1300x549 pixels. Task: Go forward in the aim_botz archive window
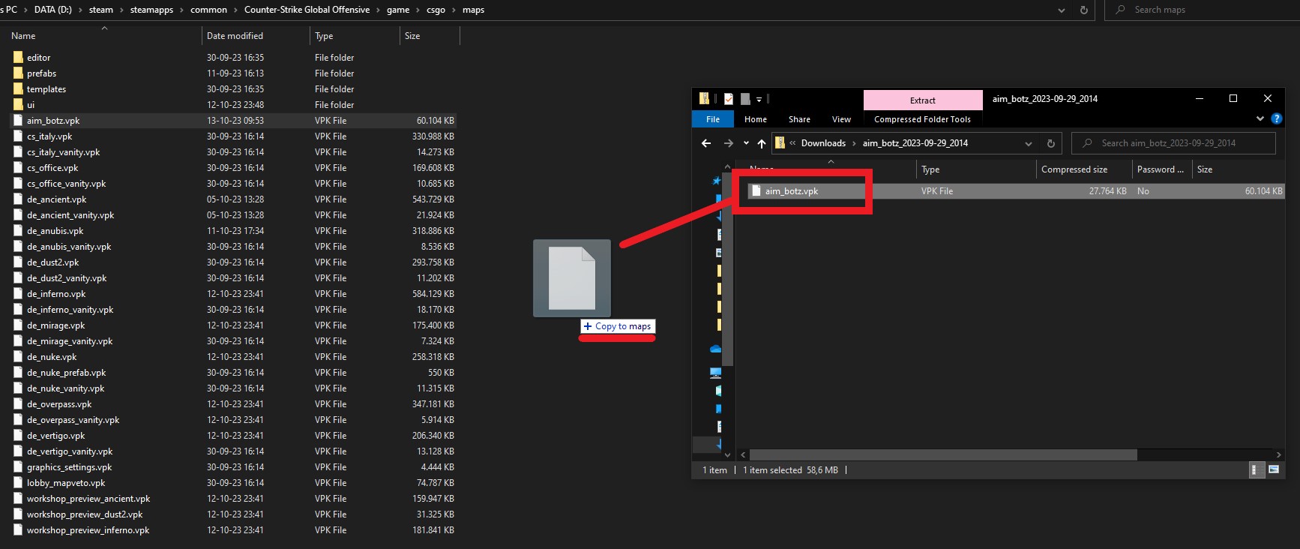coord(728,143)
